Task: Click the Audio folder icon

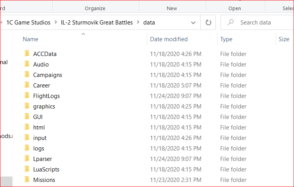Action: coord(27,64)
